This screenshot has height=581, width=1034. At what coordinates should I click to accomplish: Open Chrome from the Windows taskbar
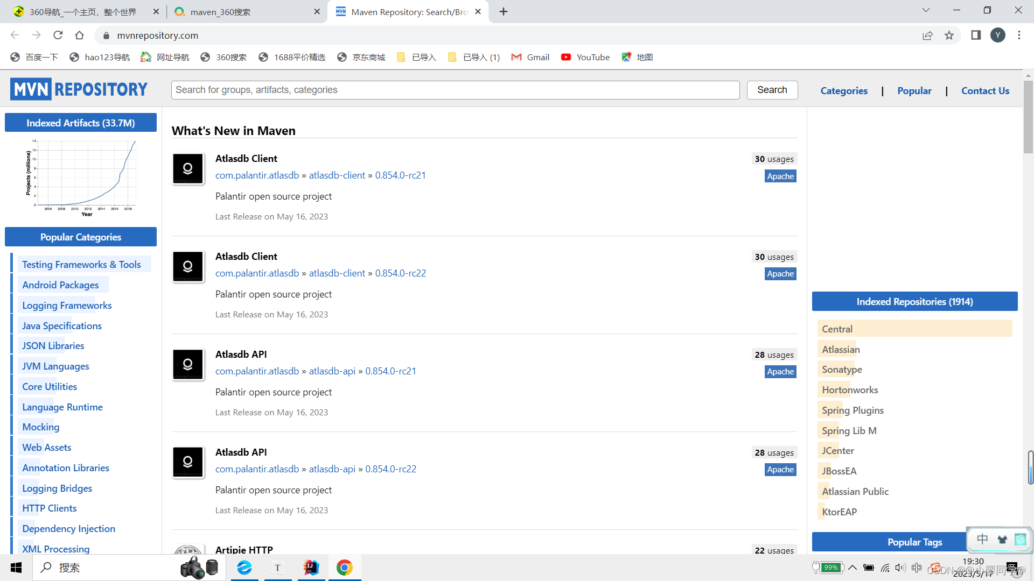(x=345, y=568)
